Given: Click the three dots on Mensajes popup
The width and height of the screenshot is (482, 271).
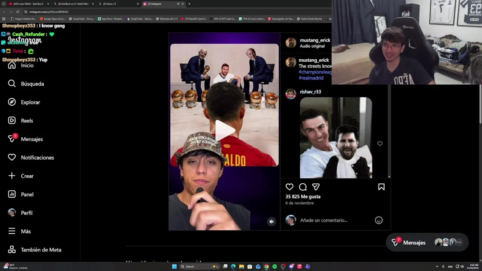Looking at the screenshot, I should tap(459, 242).
